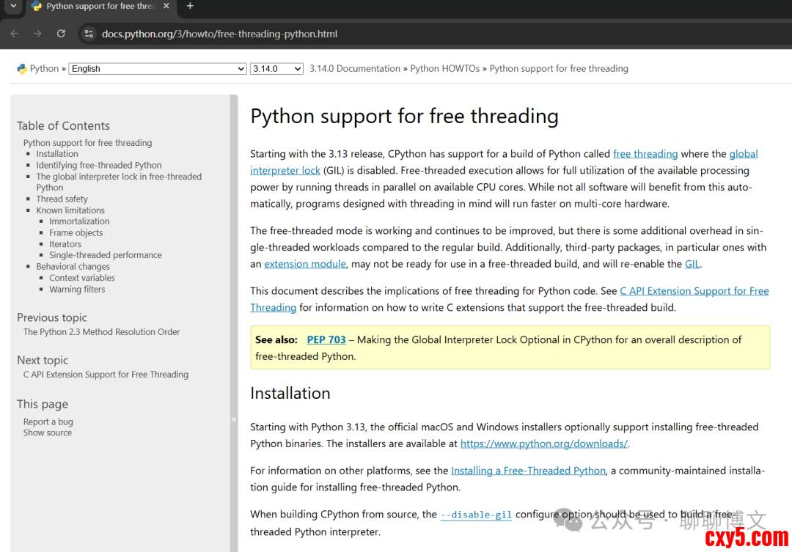Go to Python HOWTOs breadcrumb
792x552 pixels.
(444, 69)
